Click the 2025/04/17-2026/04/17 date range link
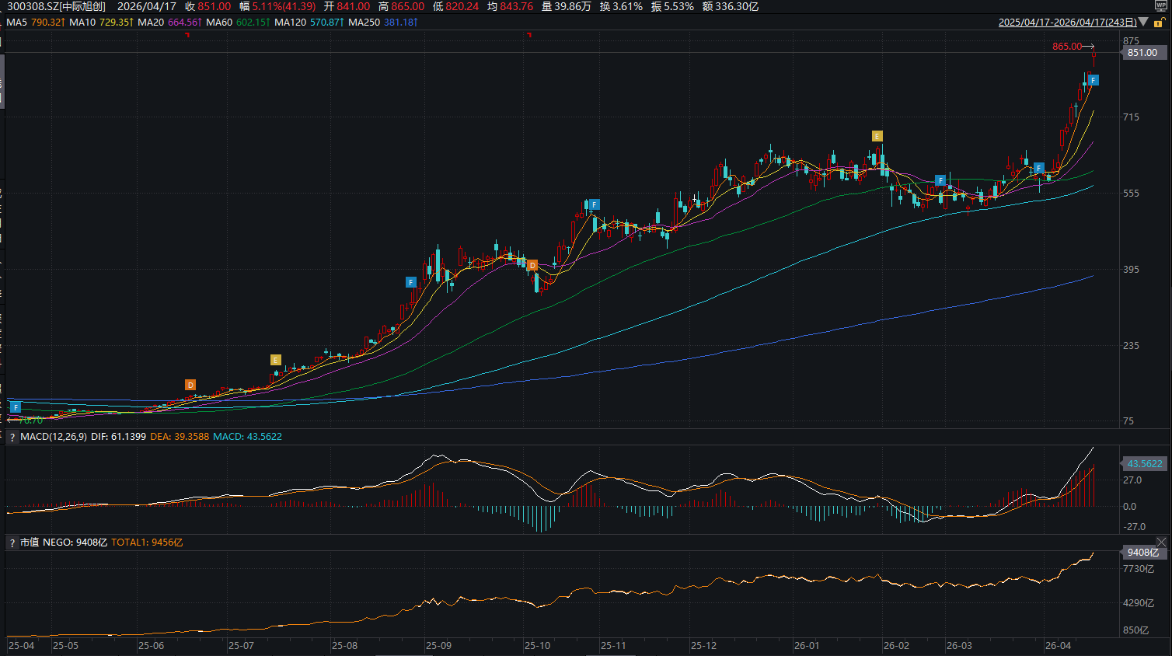This screenshot has width=1172, height=656. click(x=1067, y=23)
